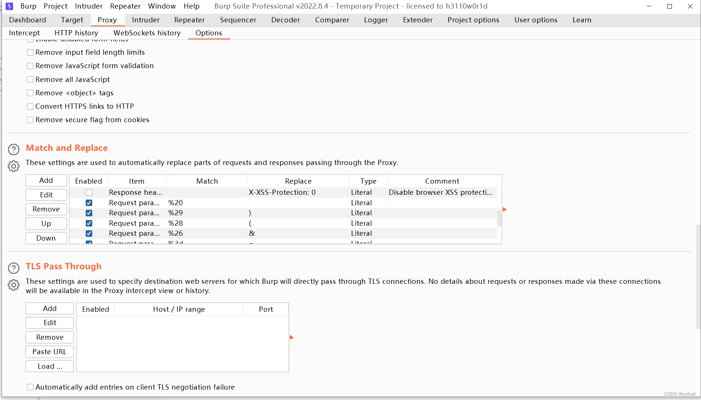Sort rules by Match column header
Viewport: 701px width, 400px height.
[x=207, y=181]
